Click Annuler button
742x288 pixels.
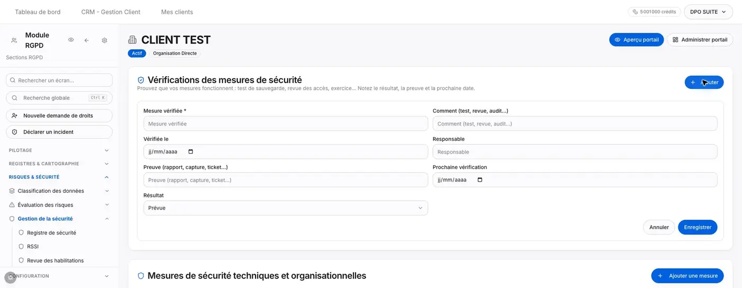659,227
